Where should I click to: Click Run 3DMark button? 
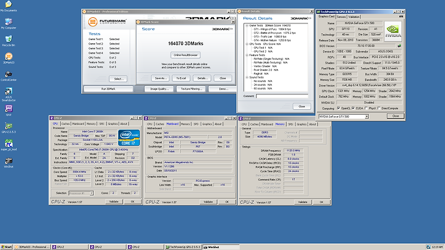click(x=108, y=89)
